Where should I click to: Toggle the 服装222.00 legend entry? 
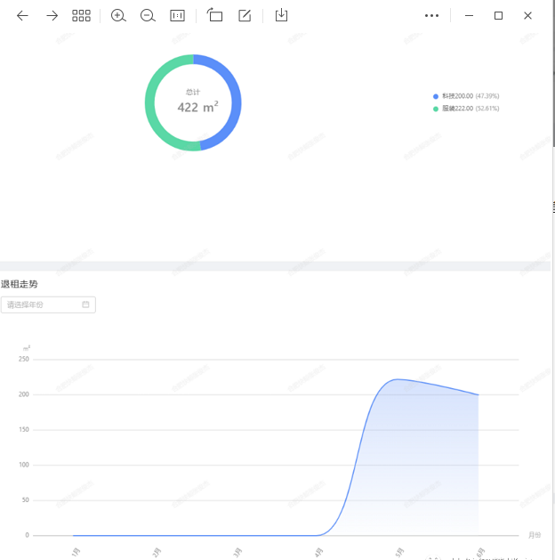(x=465, y=109)
